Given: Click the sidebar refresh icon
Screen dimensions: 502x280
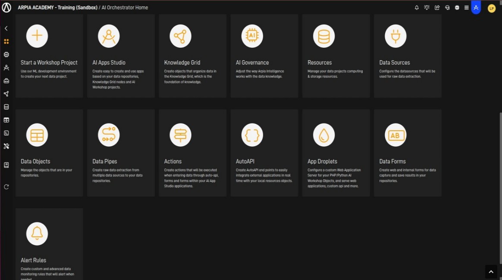Looking at the screenshot, I should [6, 187].
